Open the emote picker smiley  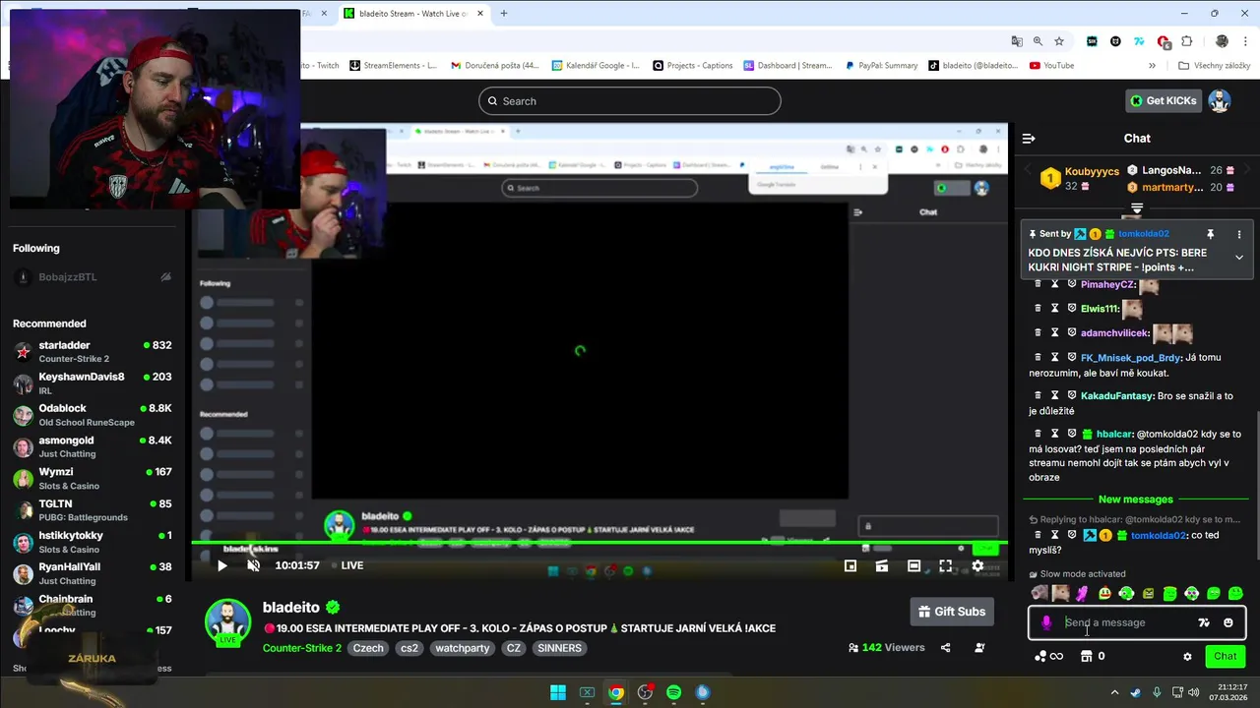[1228, 622]
